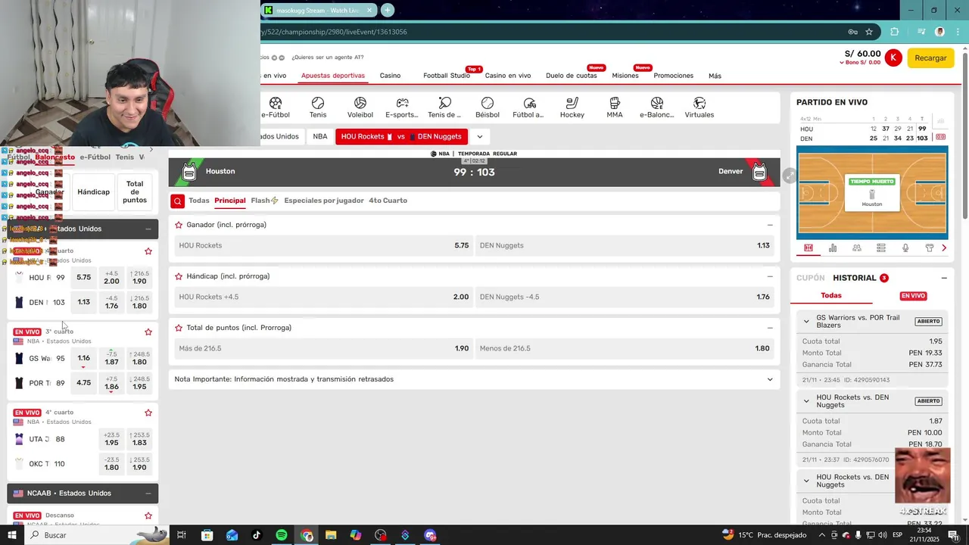Screen dimensions: 969x545
Task: Expand the Nota Importante section
Action: click(x=770, y=379)
